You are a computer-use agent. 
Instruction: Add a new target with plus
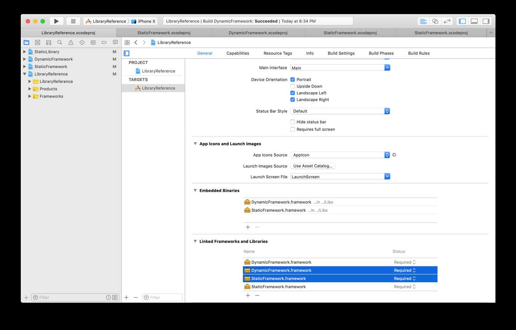(x=126, y=297)
